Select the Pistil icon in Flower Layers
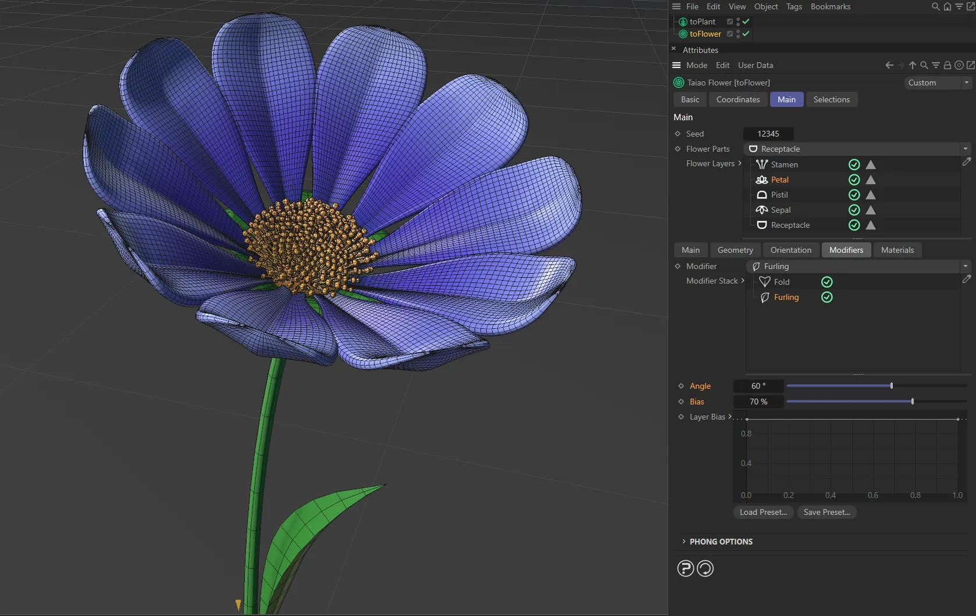Image resolution: width=976 pixels, height=616 pixels. click(762, 195)
